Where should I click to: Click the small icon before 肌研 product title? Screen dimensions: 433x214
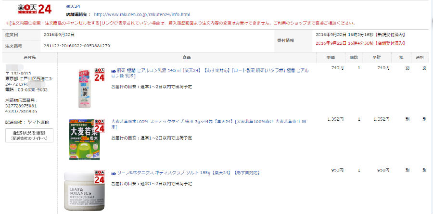[114, 70]
